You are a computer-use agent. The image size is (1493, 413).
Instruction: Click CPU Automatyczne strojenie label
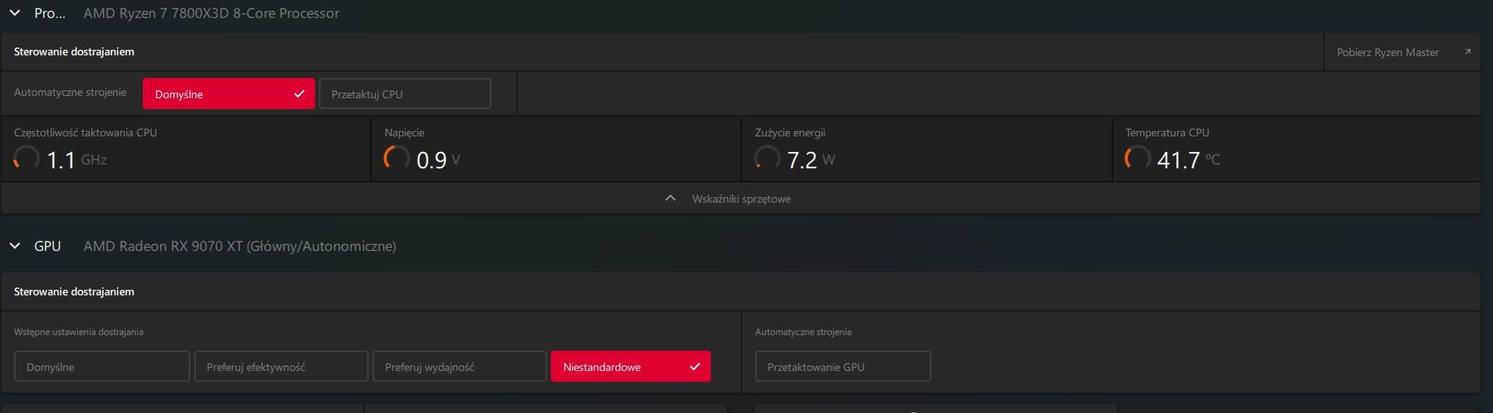click(x=70, y=92)
